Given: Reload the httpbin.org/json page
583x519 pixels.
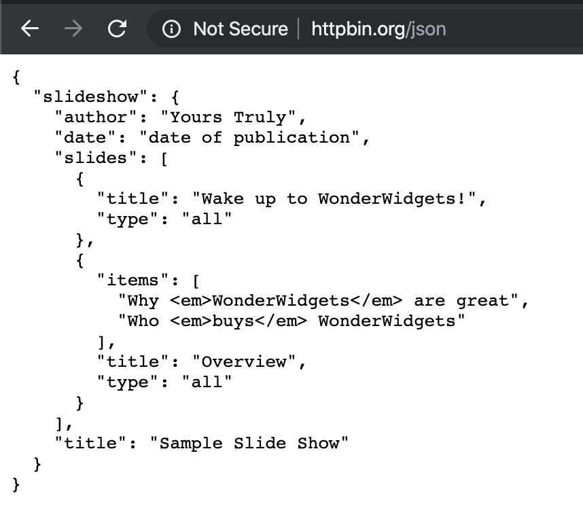Looking at the screenshot, I should click(117, 29).
